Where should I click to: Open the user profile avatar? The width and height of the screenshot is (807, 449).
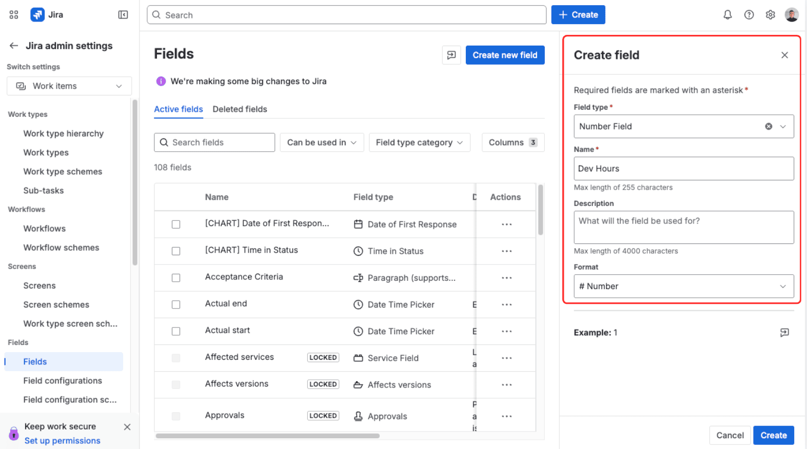tap(792, 15)
